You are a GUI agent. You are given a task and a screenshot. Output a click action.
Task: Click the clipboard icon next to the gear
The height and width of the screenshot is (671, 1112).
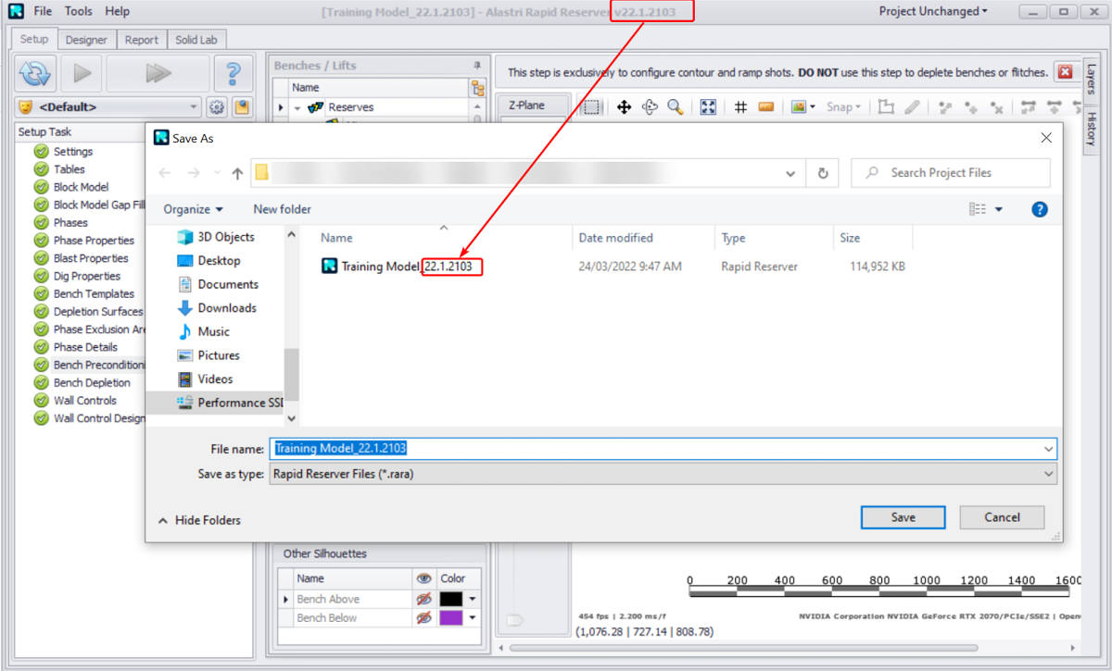241,106
